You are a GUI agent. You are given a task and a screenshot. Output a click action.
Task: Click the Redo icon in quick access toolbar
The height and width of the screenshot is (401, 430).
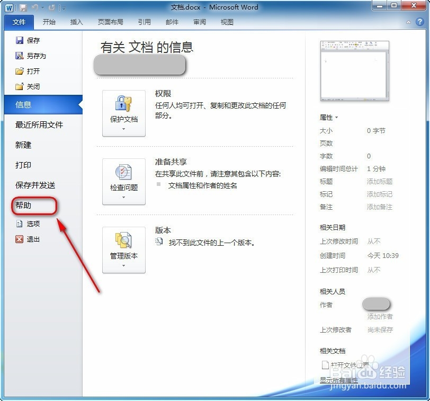coord(51,8)
